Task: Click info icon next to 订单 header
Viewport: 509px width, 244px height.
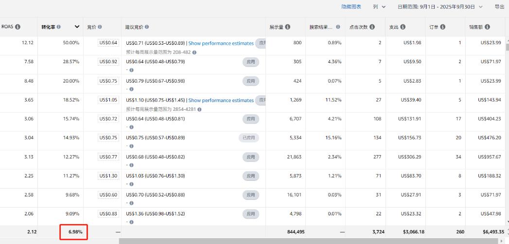Action: (x=444, y=27)
